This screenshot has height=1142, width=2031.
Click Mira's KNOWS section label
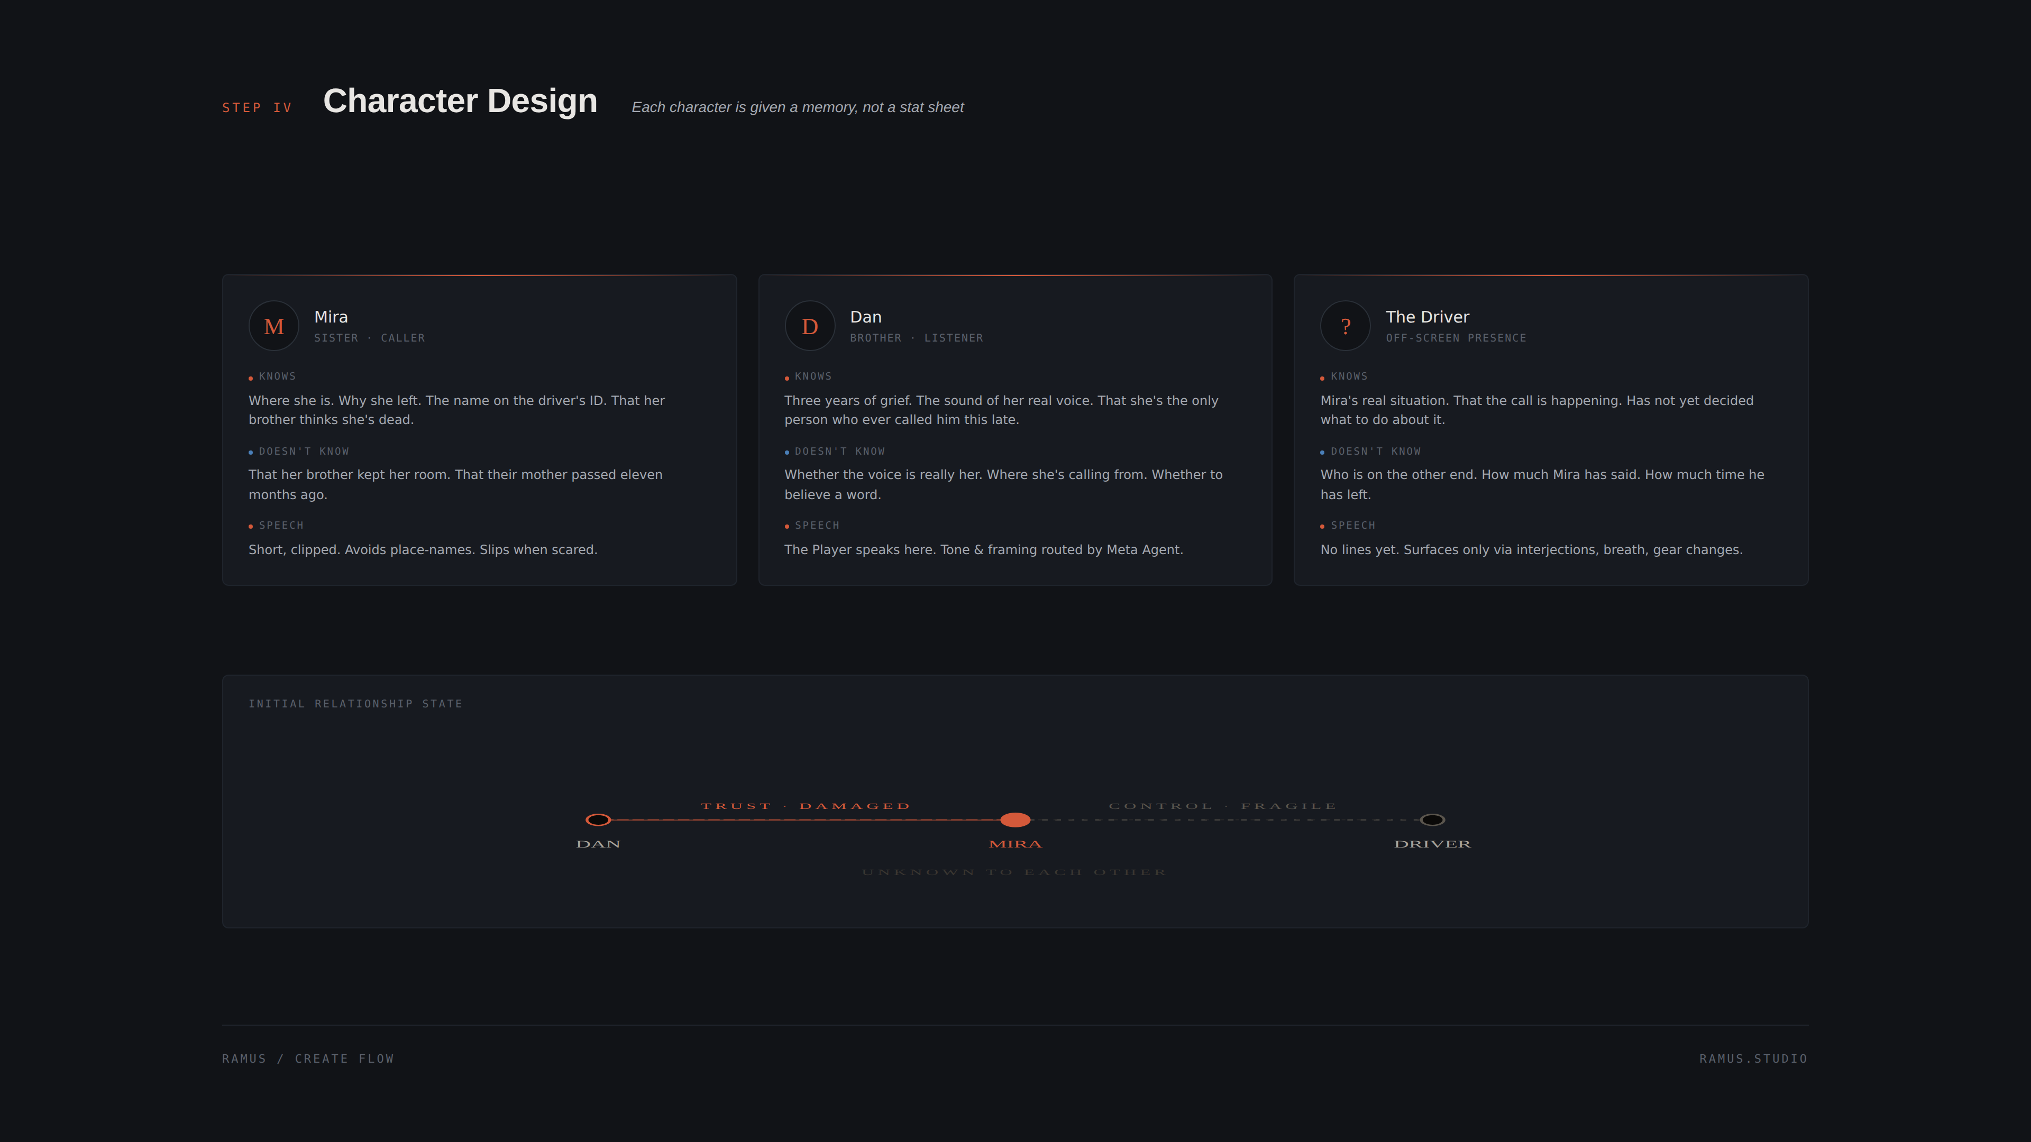coord(278,377)
